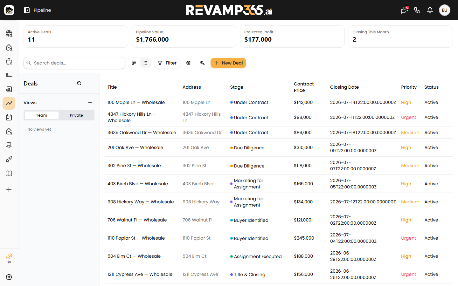Sort by the Stage column header

(x=237, y=87)
